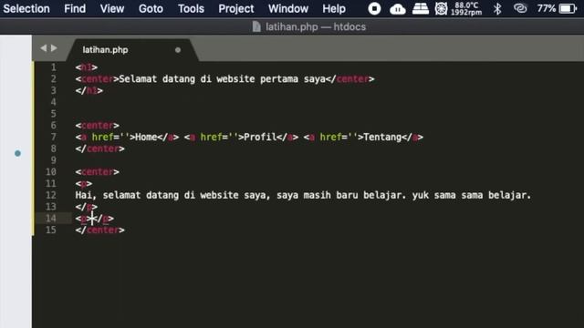Click line number 9 in gutter

(x=54, y=160)
